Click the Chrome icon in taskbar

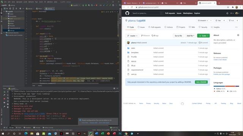coord(126,134)
